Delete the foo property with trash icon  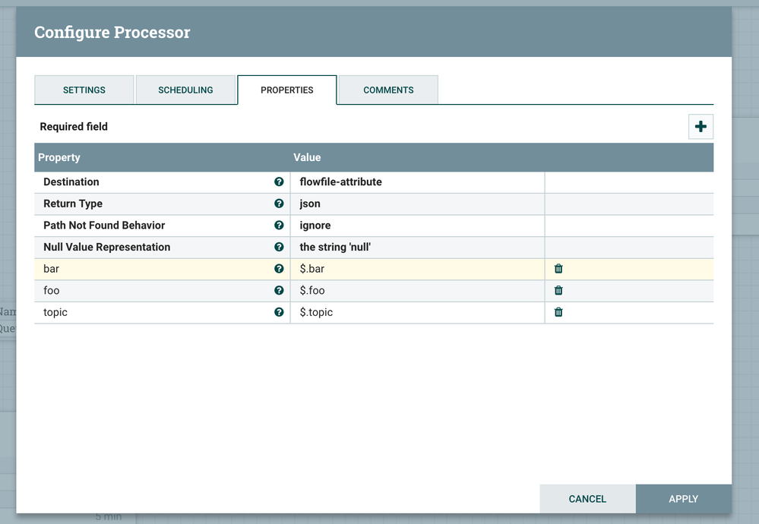(x=558, y=290)
